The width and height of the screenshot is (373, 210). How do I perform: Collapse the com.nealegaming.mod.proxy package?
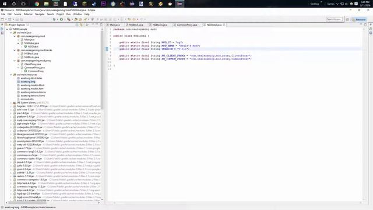tap(15, 61)
